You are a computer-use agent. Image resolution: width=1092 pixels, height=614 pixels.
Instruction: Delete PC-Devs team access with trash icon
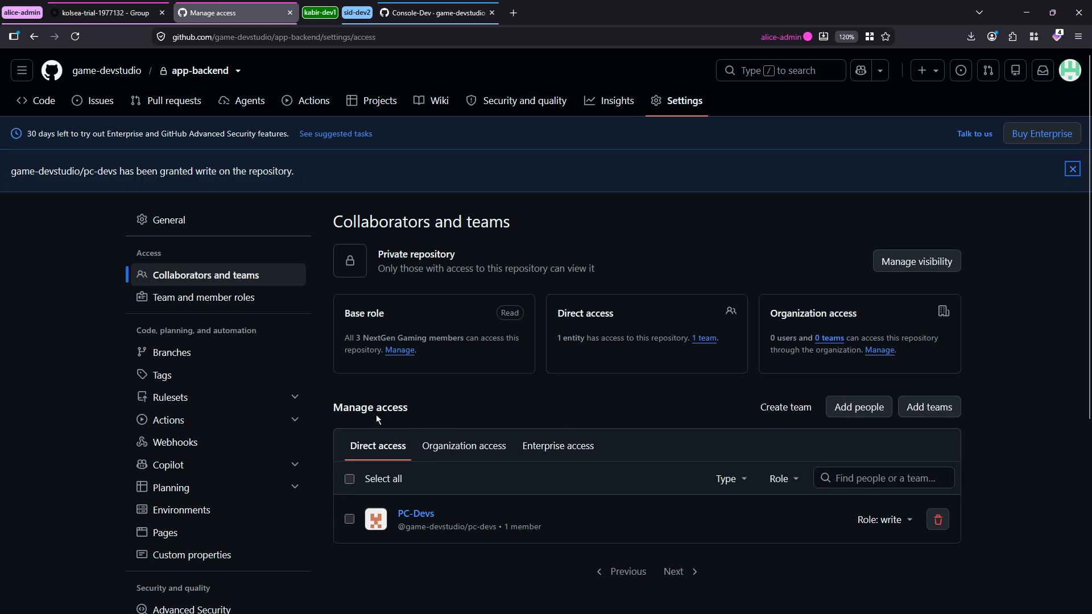tap(938, 520)
